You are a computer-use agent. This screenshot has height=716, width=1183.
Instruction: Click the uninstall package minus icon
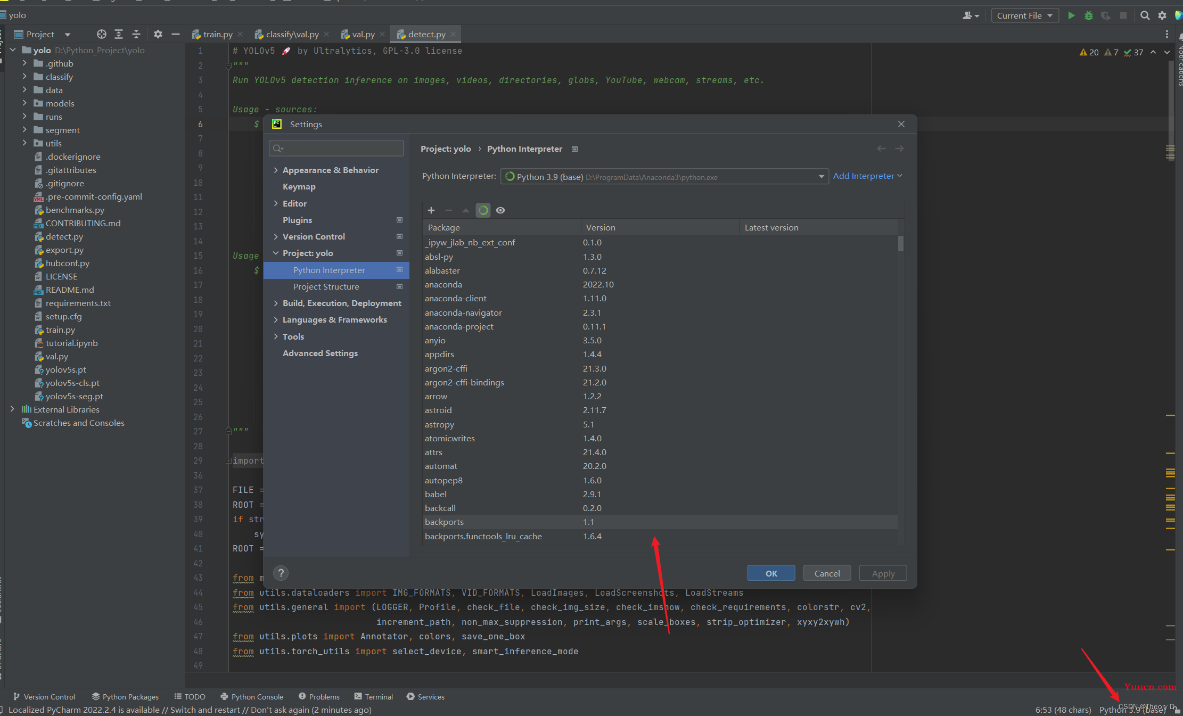pyautogui.click(x=449, y=210)
